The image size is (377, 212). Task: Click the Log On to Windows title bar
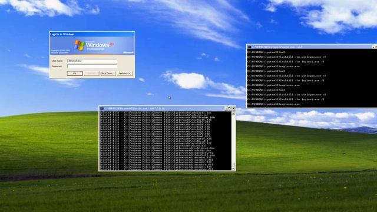92,34
